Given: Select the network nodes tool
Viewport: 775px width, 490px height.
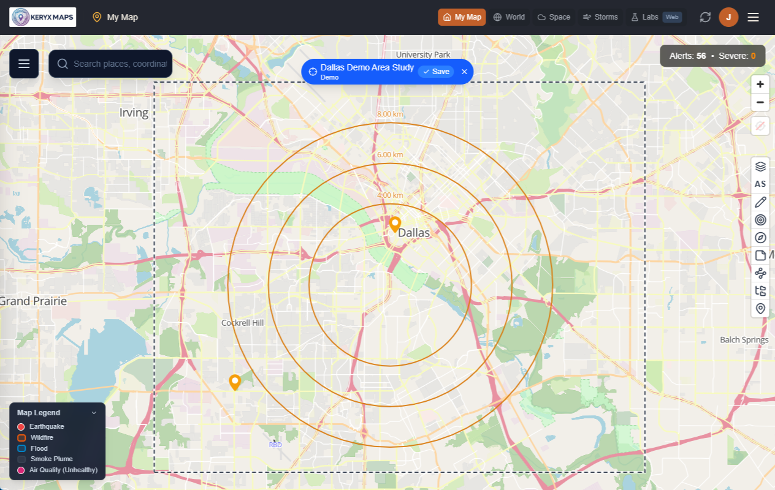Looking at the screenshot, I should (x=760, y=273).
